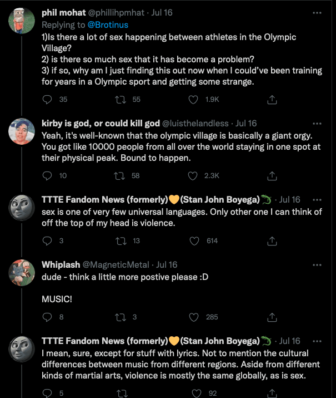Reply to phil mohat's tweet
The image size is (336, 398).
click(x=47, y=99)
